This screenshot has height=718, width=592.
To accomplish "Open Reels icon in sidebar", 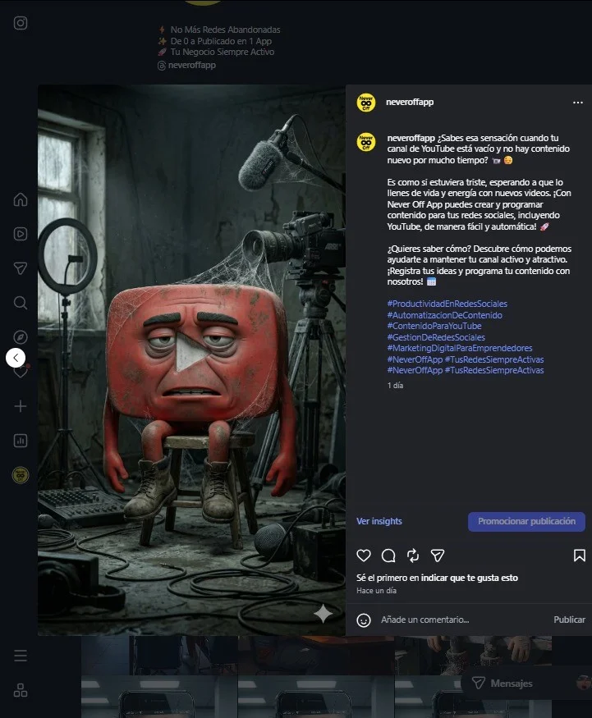I will click(x=21, y=234).
